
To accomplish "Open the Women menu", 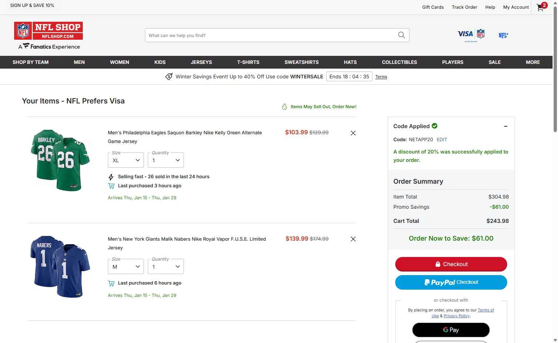I will click(120, 62).
